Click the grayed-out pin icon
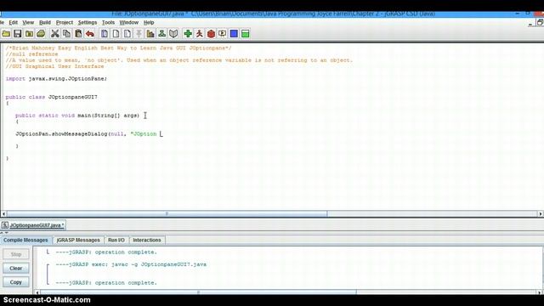This screenshot has width=544, height=306. click(x=139, y=34)
